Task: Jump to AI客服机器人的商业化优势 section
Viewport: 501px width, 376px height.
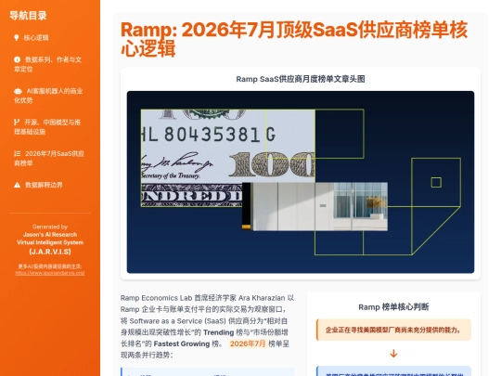Action: [50, 96]
